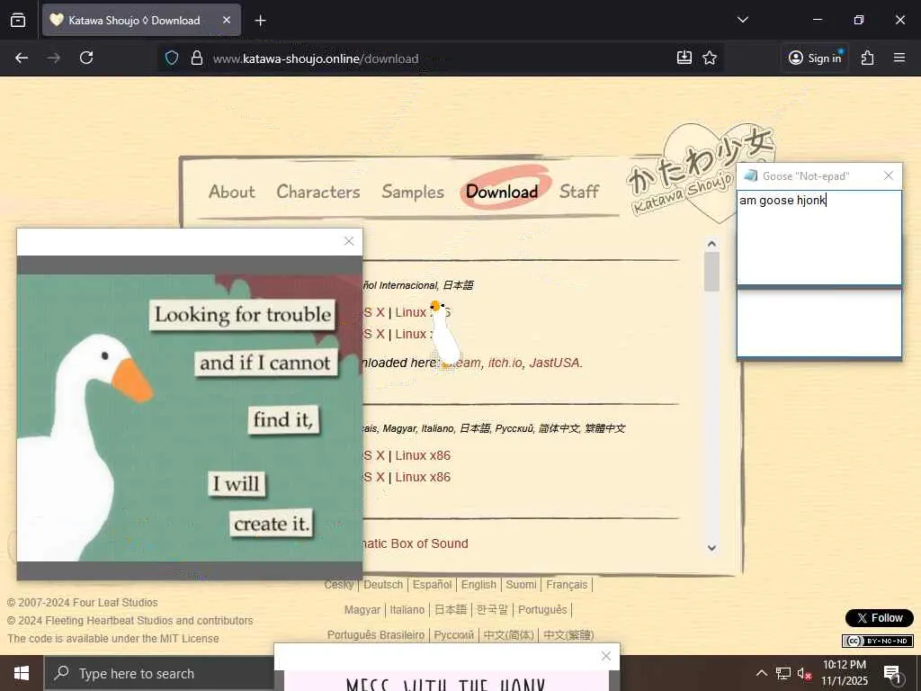
Task: Switch site language to Deutsch
Action: (x=383, y=585)
